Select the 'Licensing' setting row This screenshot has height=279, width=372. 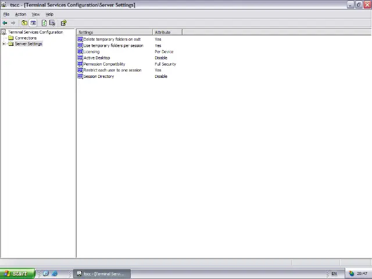pos(92,52)
